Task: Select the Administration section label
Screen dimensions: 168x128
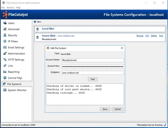Action: 16,54
